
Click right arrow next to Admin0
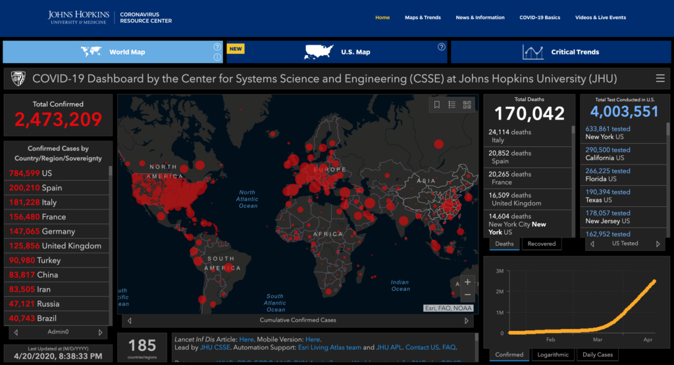tap(100, 332)
